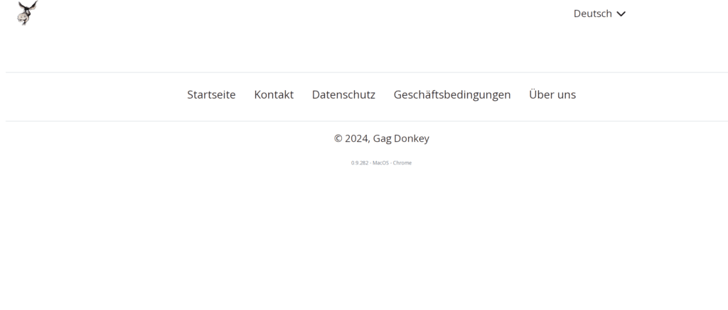Click the Gag Donkey name in footer
Viewport: 728px width, 310px height.
coord(401,138)
